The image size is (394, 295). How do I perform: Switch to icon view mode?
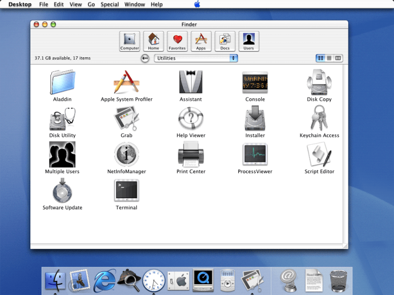pos(320,58)
